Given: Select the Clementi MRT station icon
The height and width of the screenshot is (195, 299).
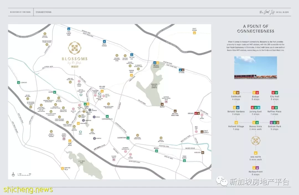Looking at the screenshot, I should point(19,82).
